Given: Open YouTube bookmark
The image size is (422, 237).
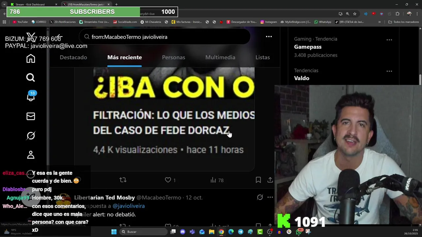Looking at the screenshot, I should (20, 22).
